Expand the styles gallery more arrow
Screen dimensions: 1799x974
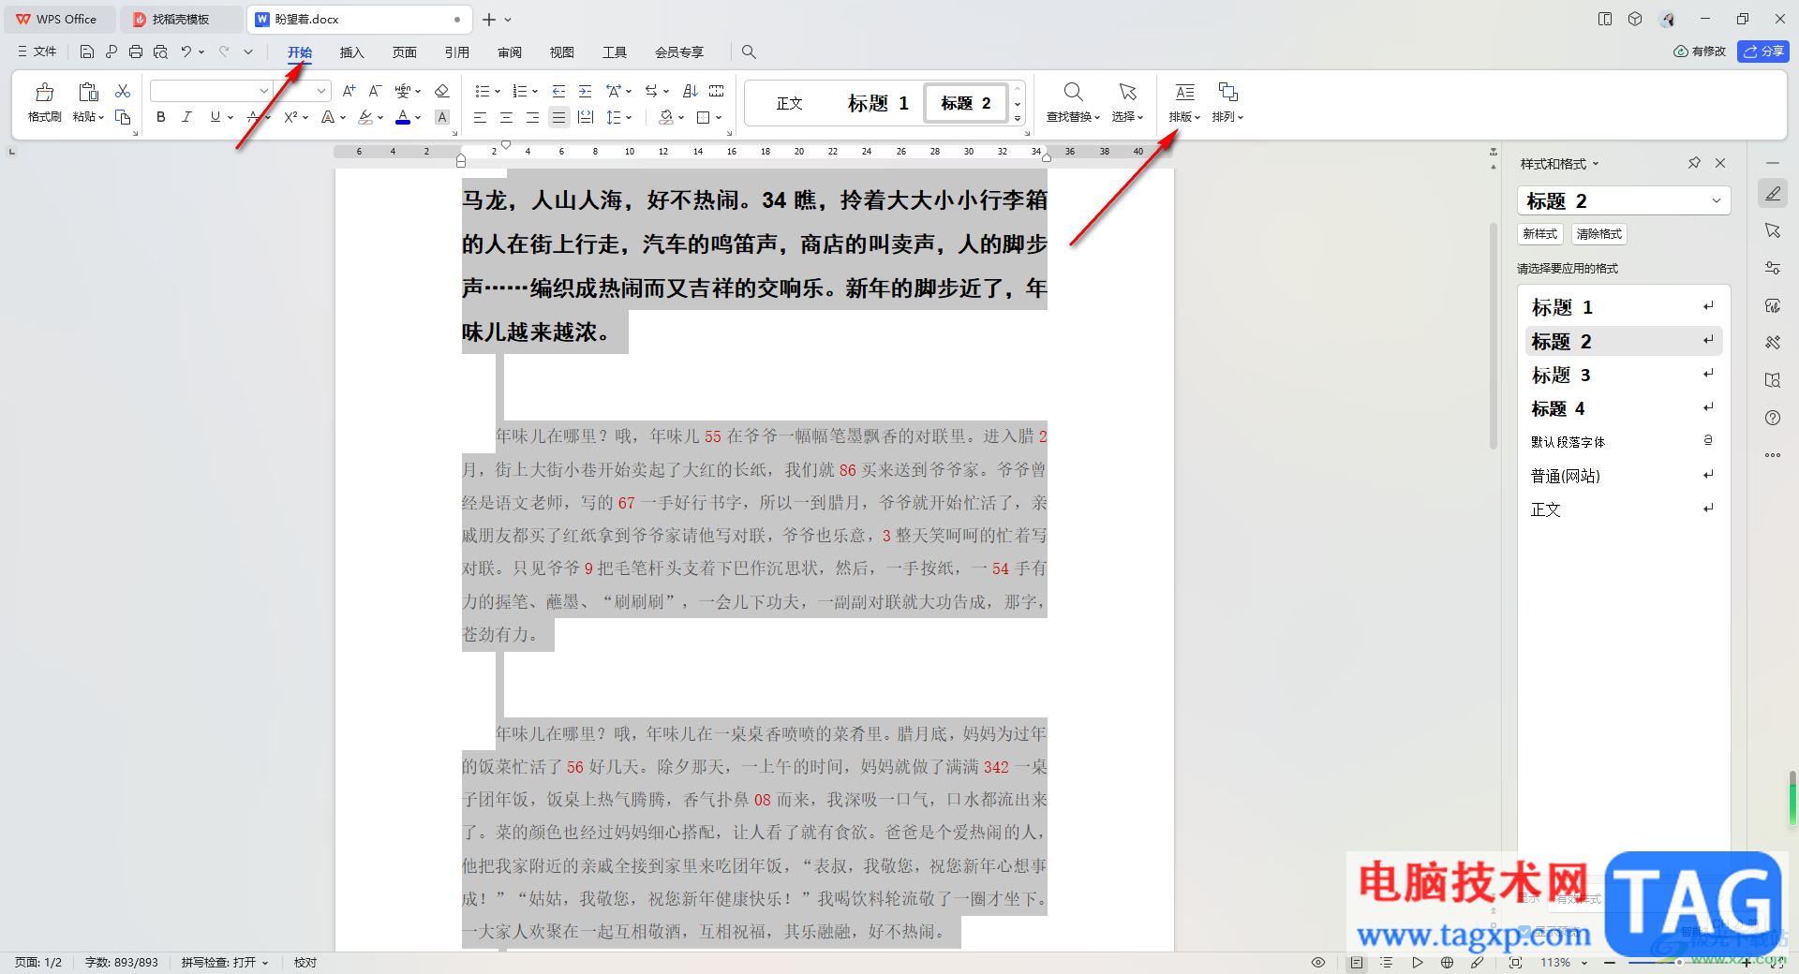point(1018,119)
